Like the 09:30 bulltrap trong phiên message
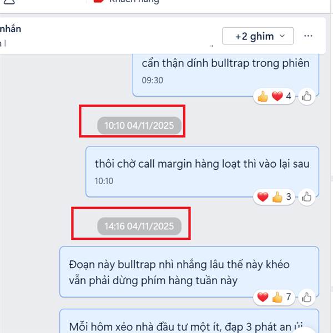This screenshot has height=333, width=333. 306,97
